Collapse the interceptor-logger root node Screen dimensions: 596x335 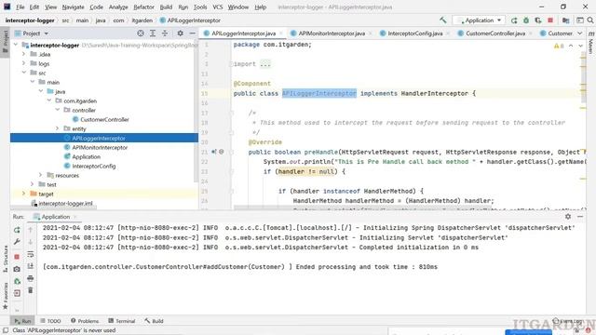pos(16,45)
